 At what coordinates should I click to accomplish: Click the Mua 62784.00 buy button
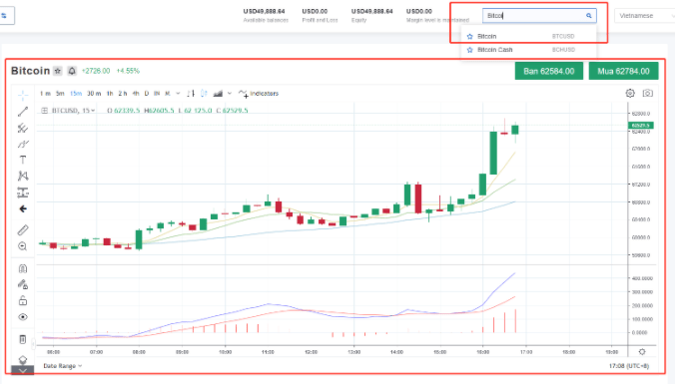[623, 71]
